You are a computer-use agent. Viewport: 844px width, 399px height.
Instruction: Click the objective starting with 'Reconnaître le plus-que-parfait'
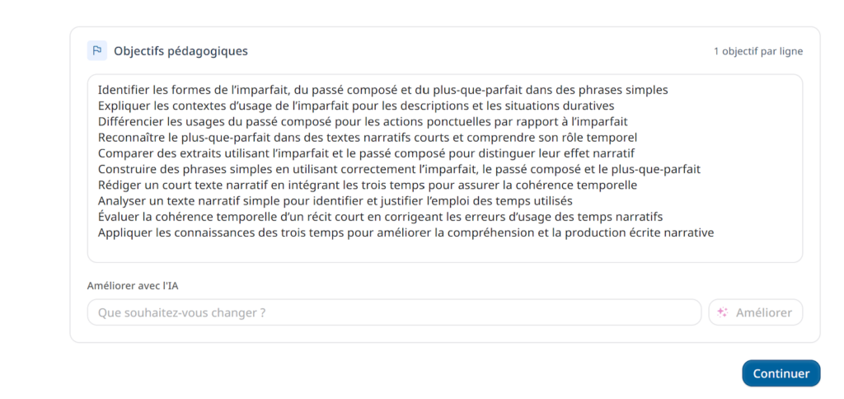[368, 137]
